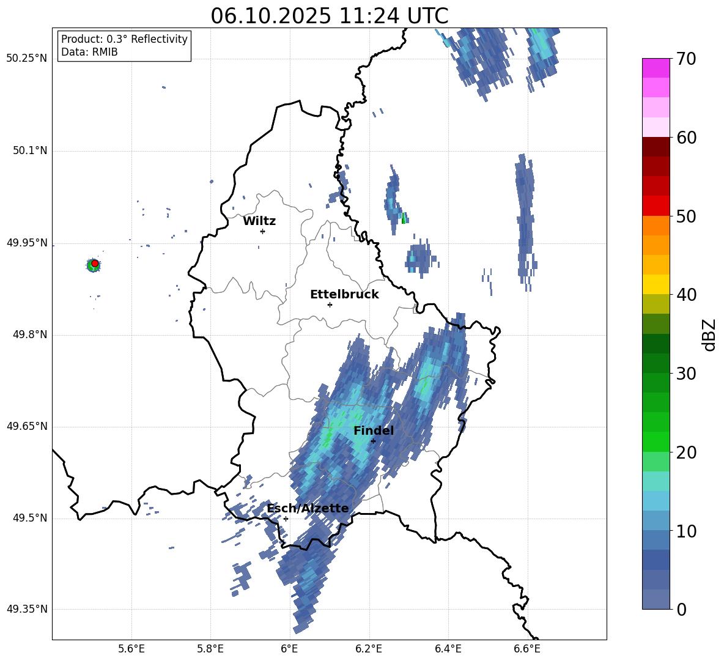724x661 pixels.
Task: Click the Findel location label
Action: tap(374, 430)
